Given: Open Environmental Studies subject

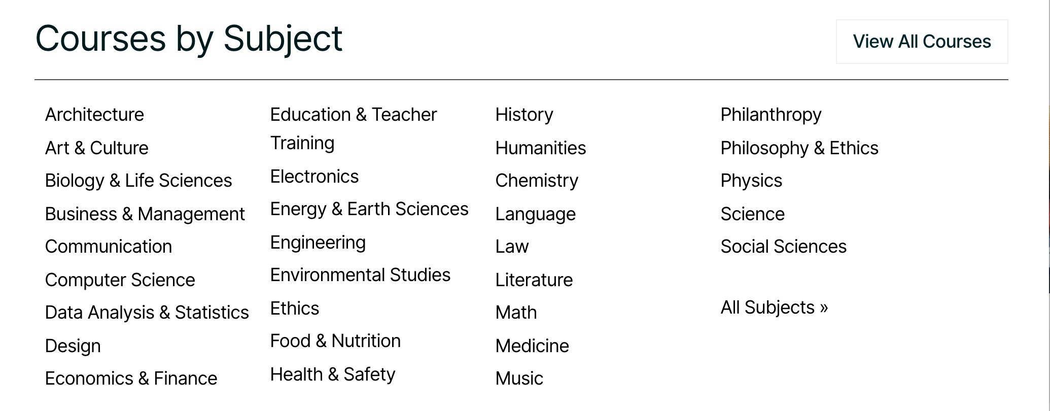Looking at the screenshot, I should 360,275.
